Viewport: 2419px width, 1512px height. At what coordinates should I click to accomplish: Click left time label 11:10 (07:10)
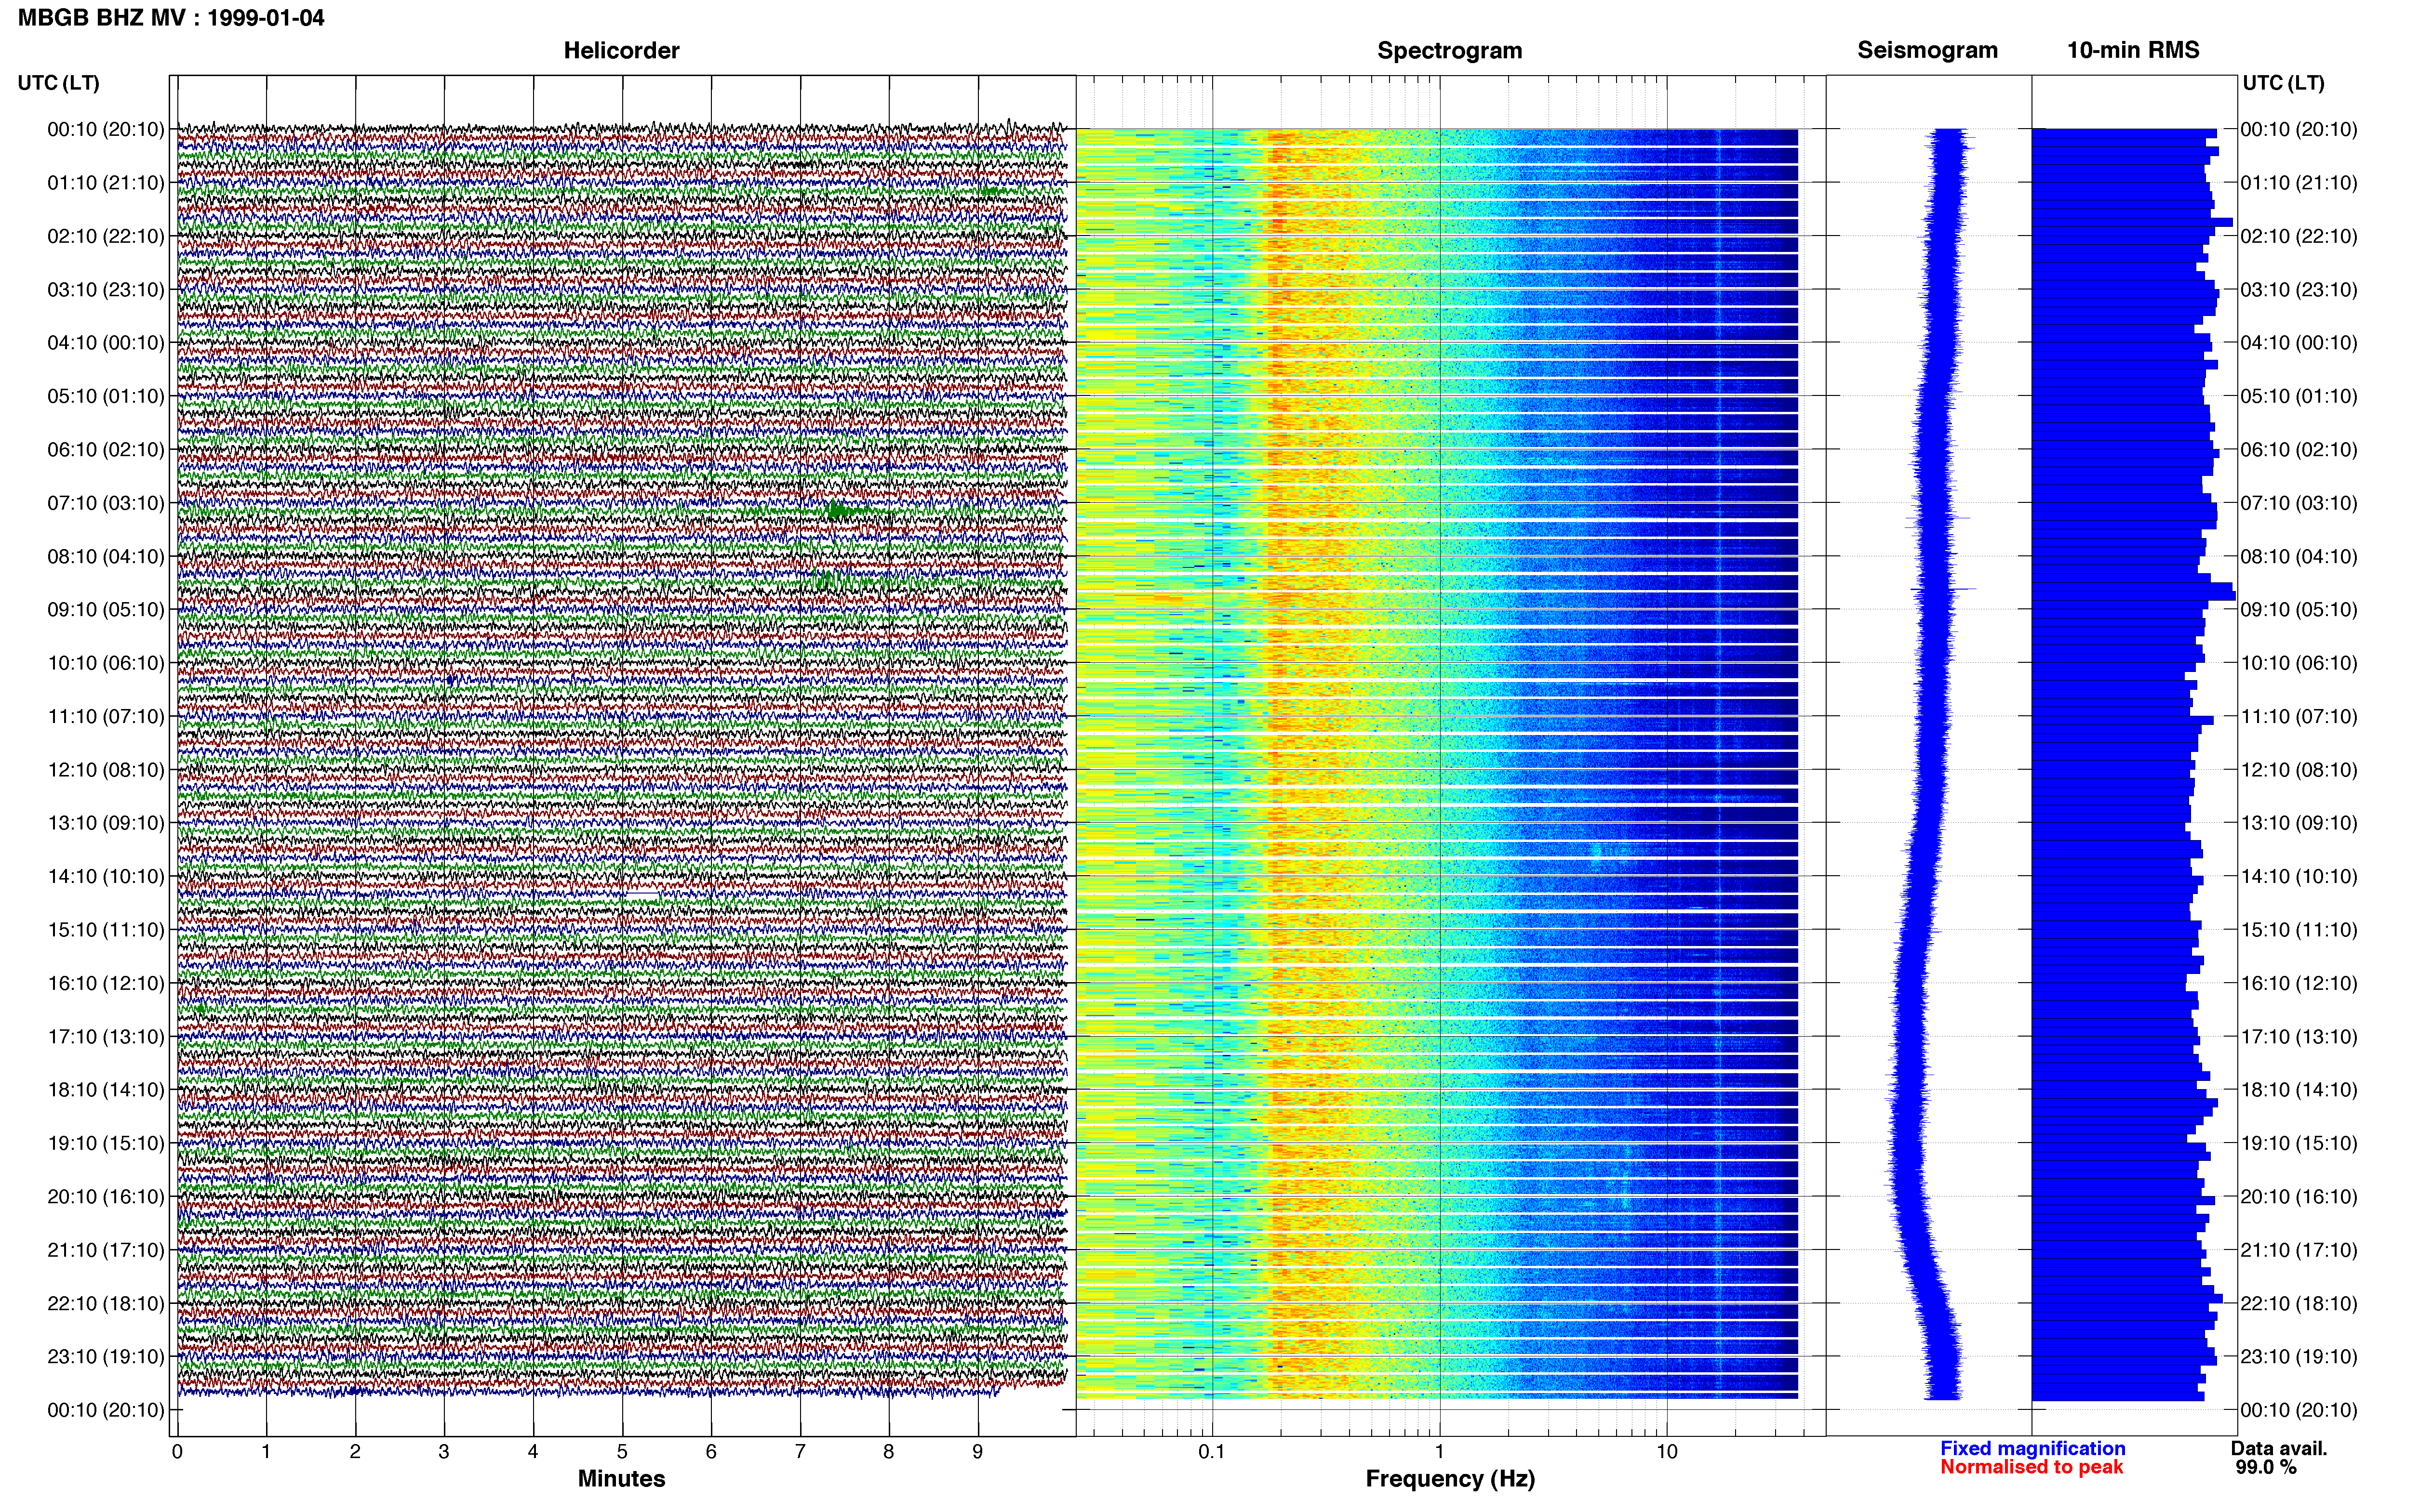(106, 716)
